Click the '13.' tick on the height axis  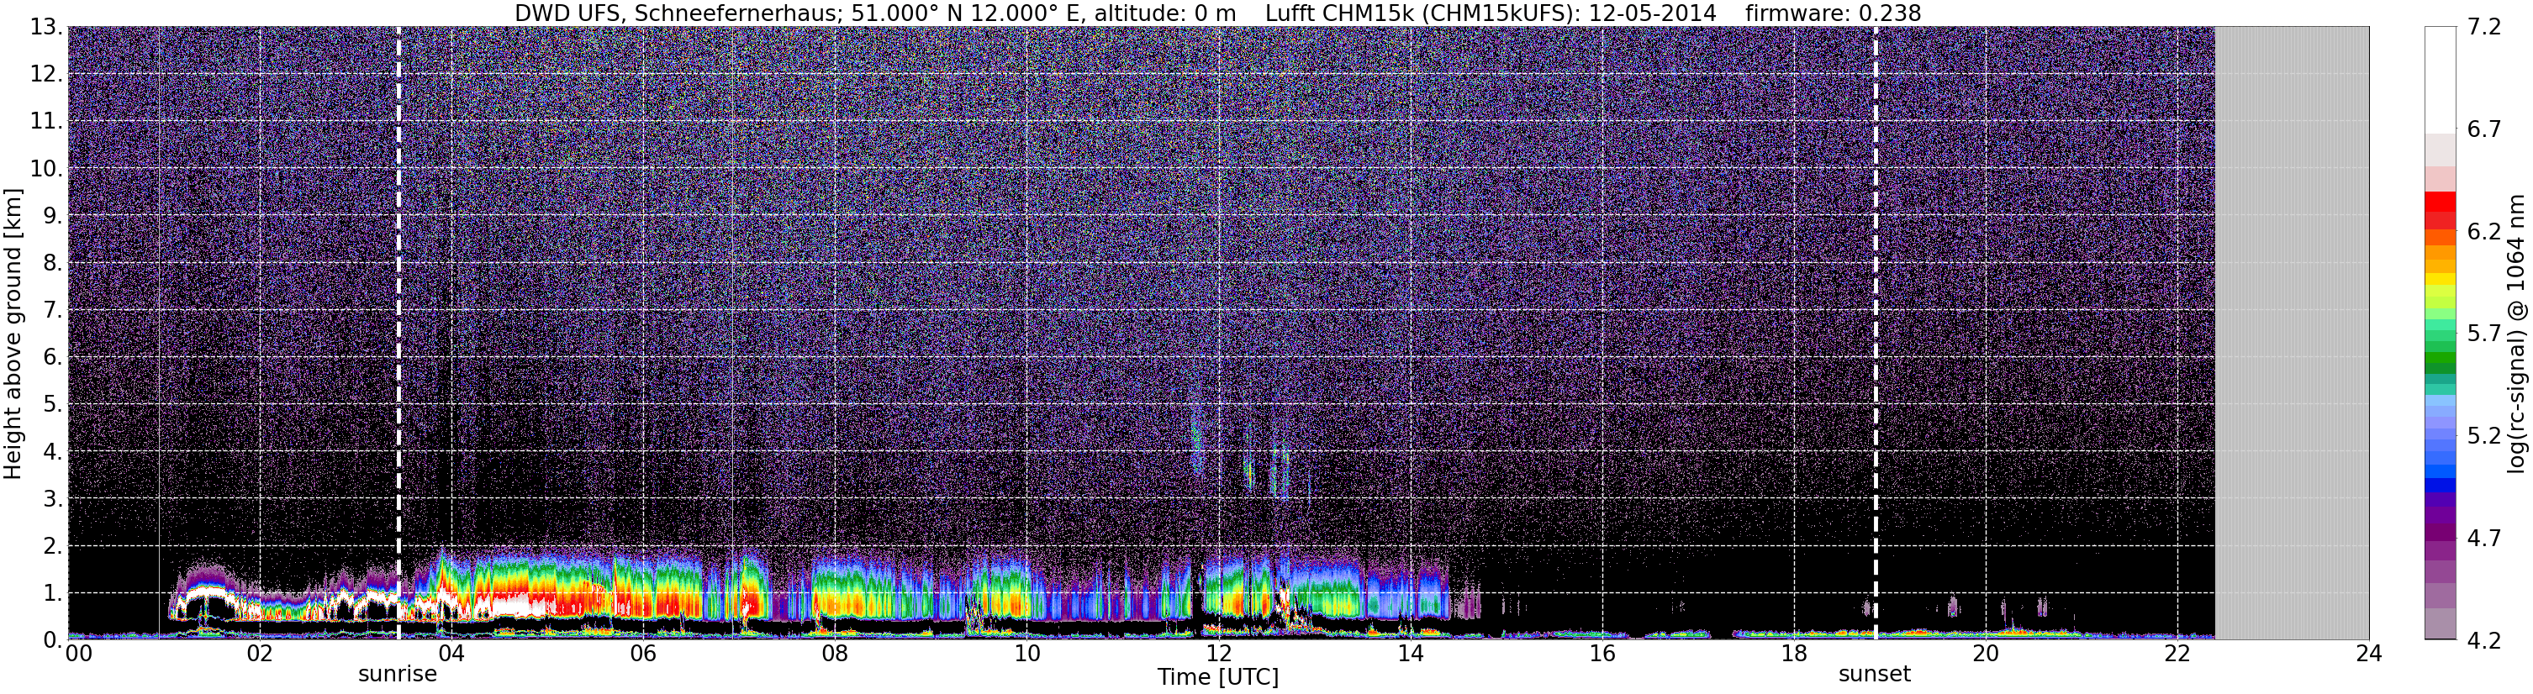point(45,28)
